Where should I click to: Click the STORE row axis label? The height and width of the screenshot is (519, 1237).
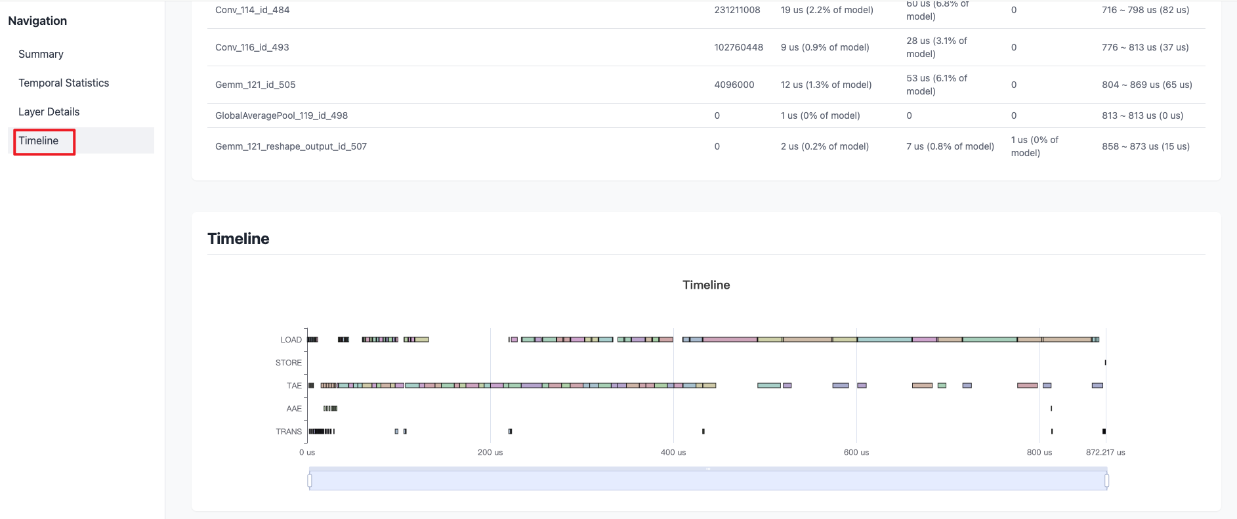pyautogui.click(x=289, y=363)
